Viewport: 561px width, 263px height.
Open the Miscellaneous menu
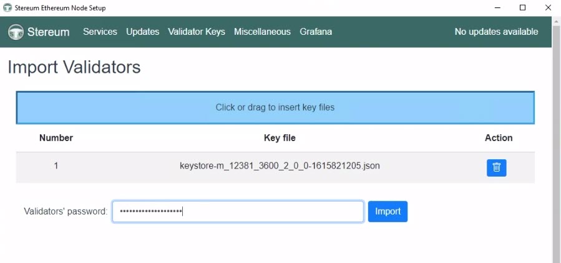point(262,32)
